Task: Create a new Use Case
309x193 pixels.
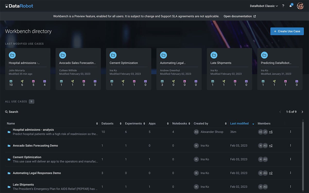Action: 287,31
